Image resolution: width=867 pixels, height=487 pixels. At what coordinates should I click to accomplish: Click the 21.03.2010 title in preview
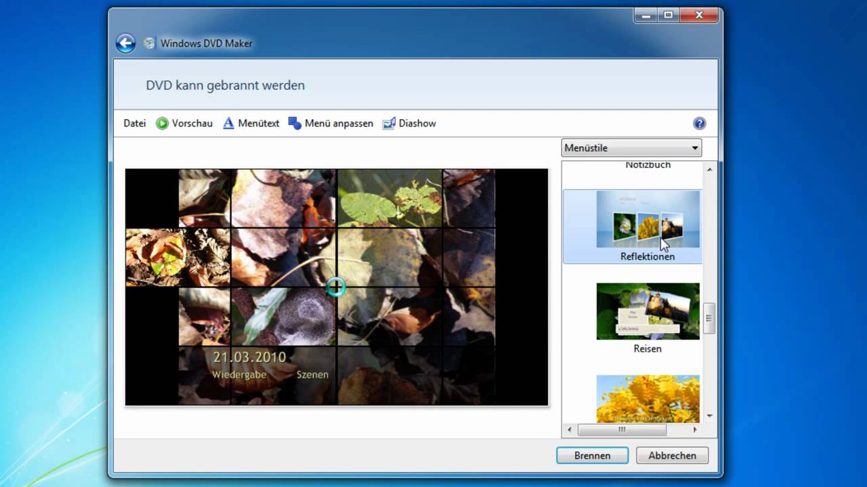[x=249, y=357]
